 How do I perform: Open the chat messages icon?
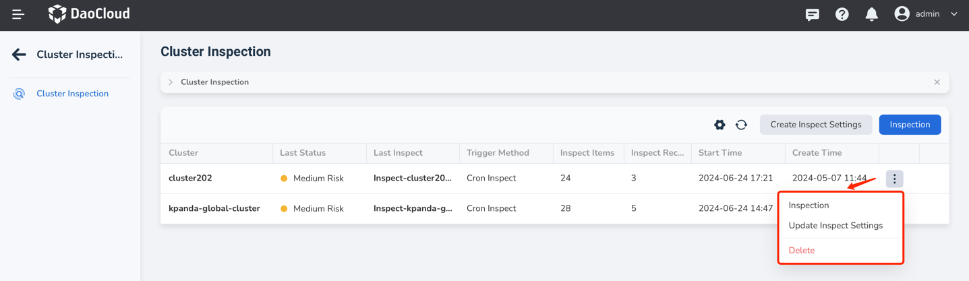click(x=813, y=14)
